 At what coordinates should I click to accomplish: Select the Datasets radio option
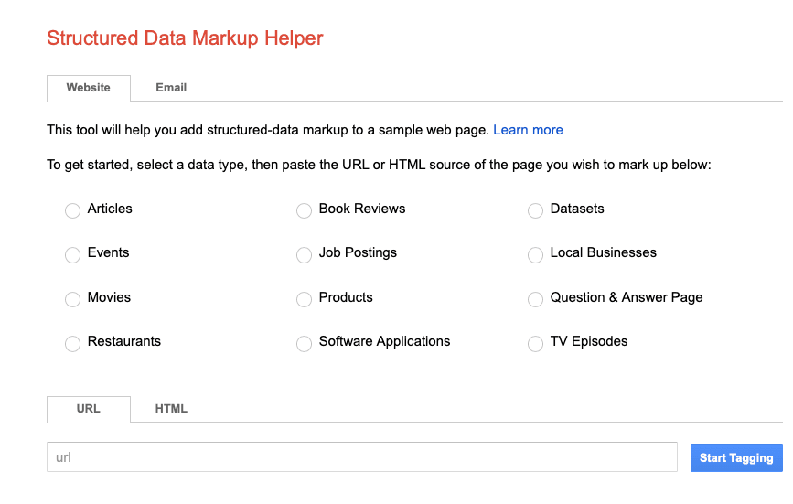536,211
